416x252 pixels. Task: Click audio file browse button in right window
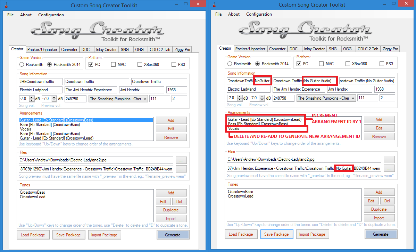[389, 168]
